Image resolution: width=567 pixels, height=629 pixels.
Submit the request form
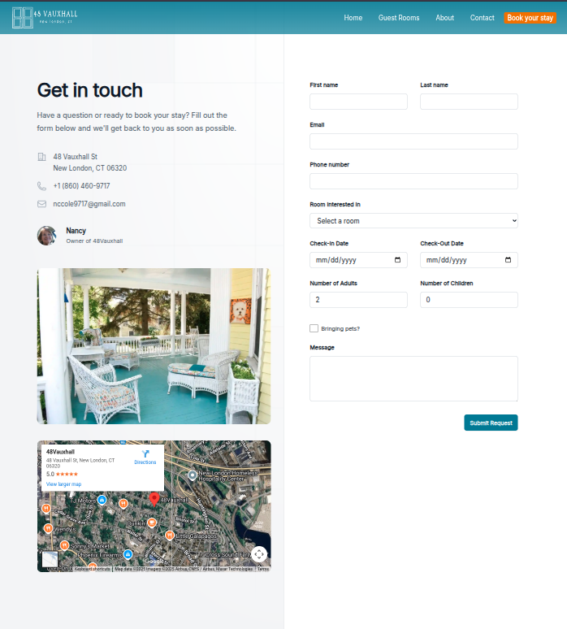pos(491,423)
